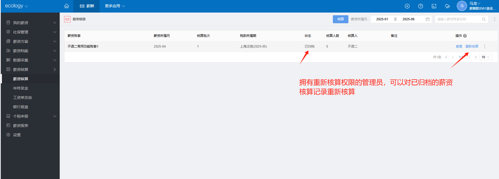Viewport: 499px width, 179px height.
Task: Go to first page pagination icon
Action: [x=446, y=57]
